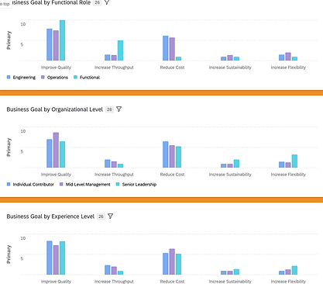The image size is (323, 284).
Task: Click blue Improve Quality bar in Experience Level chart
Action: [50, 258]
